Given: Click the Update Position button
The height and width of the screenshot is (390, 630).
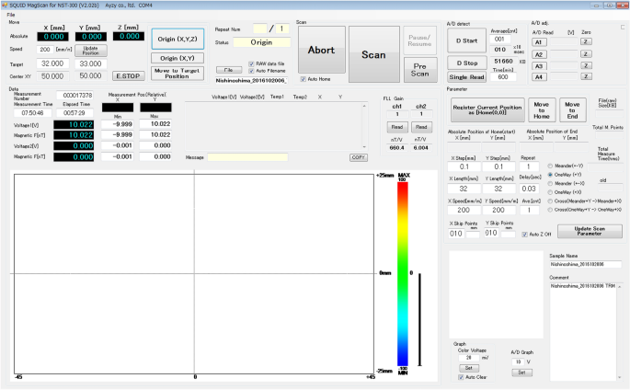Looking at the screenshot, I should (x=91, y=51).
